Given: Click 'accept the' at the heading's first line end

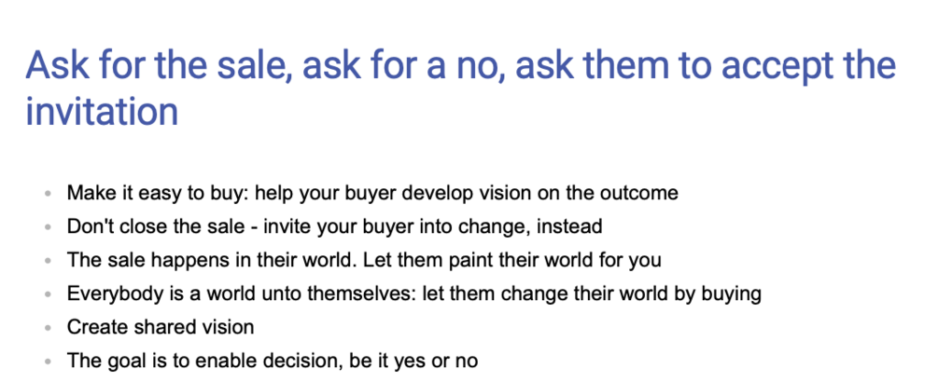Looking at the screenshot, I should 801,66.
